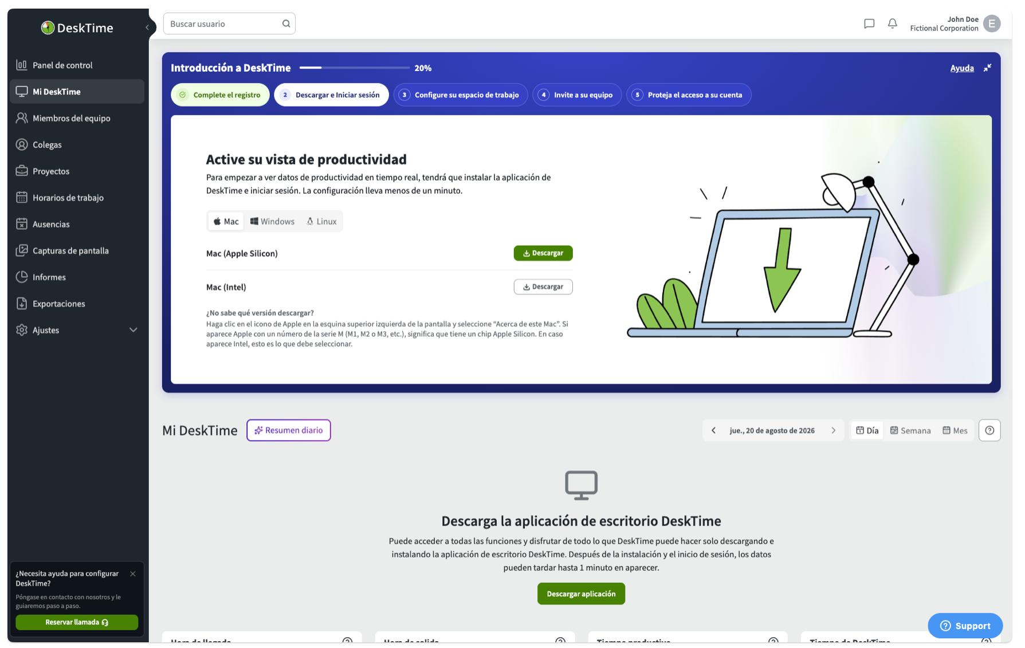Viewport: 1025px width, 648px height.
Task: Select step Descargar e Iniciar sesión
Action: click(331, 95)
